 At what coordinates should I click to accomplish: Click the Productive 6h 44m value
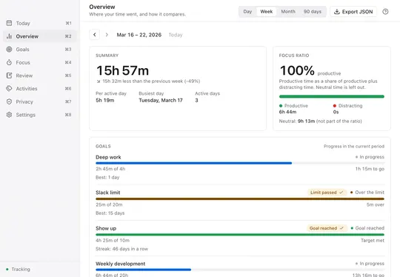pyautogui.click(x=287, y=112)
